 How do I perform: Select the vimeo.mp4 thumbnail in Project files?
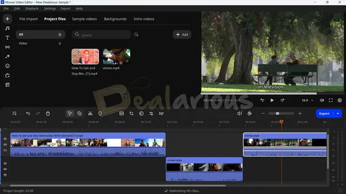pyautogui.click(x=116, y=56)
